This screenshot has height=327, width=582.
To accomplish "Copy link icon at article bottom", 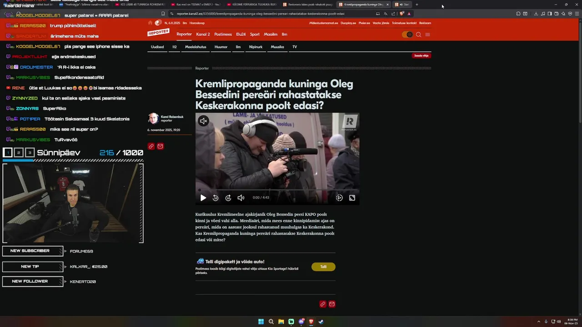I will tap(323, 304).
